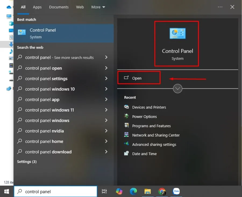This screenshot has height=197, width=242.
Task: Open the search options ellipsis menu
Action: pos(220,7)
